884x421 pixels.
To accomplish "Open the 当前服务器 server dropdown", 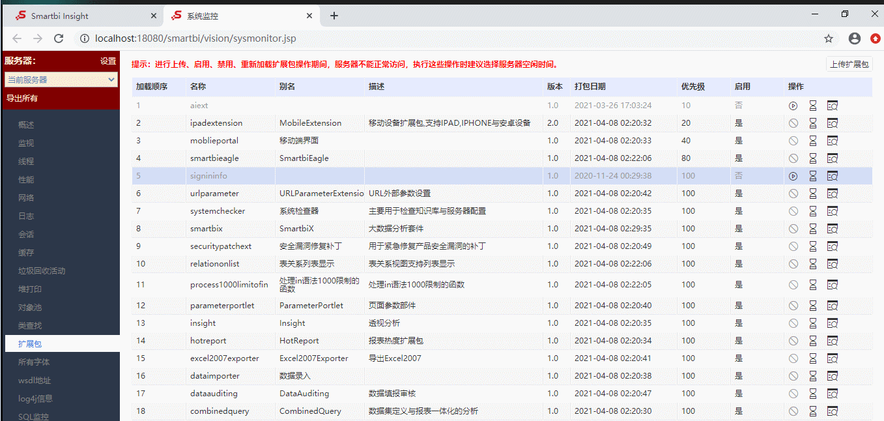I will [61, 80].
